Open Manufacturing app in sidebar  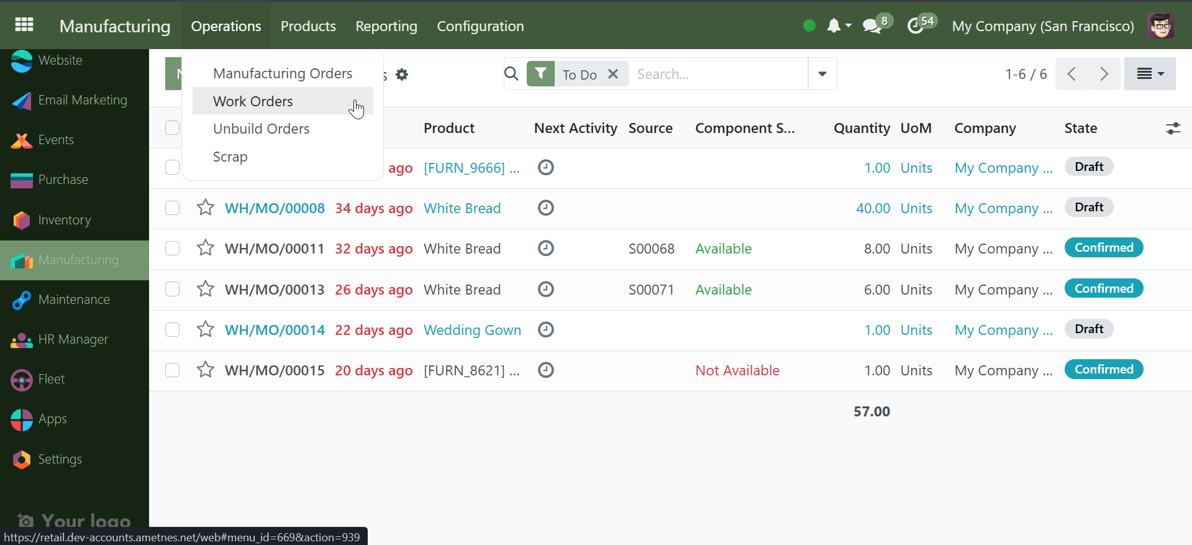coord(75,260)
